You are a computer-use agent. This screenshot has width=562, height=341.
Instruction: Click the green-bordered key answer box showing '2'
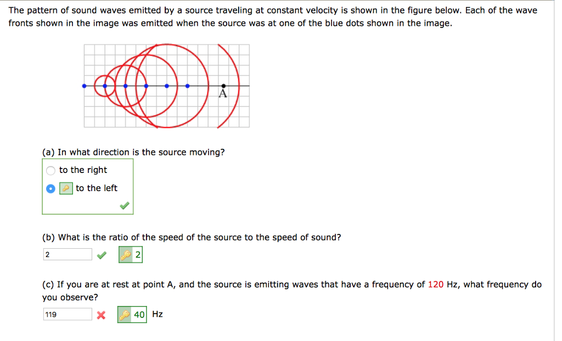click(130, 254)
